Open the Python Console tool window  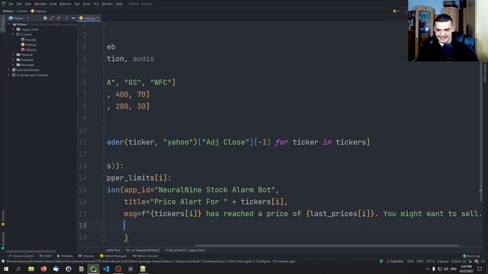tap(146, 256)
